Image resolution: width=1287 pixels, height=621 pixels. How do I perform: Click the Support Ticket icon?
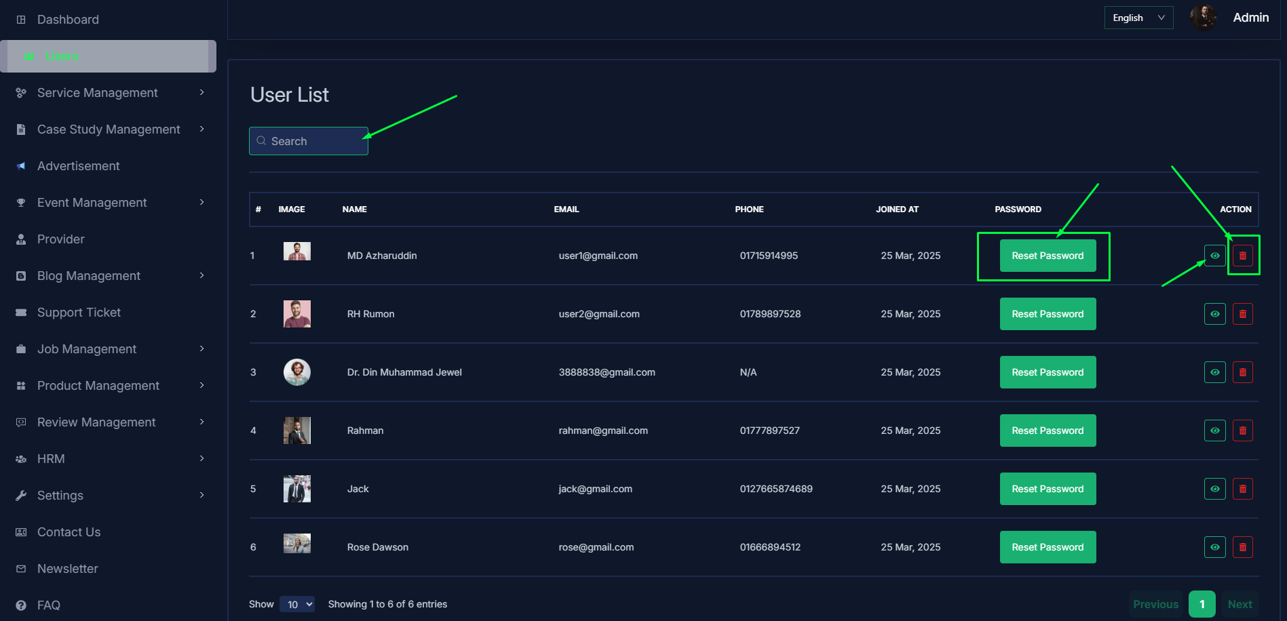(x=21, y=313)
